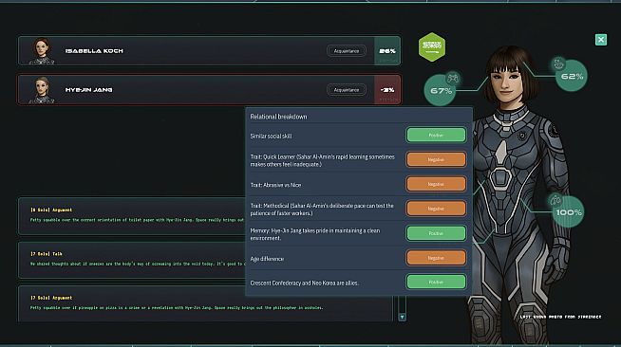Screen dimensions: 621x347
Task: Click Positive button for Crescent Confederacy allies
Action: pyautogui.click(x=436, y=283)
